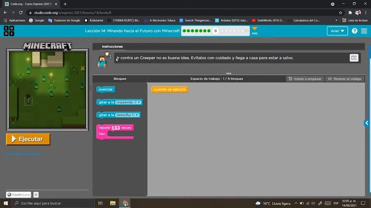
Task: Open the Aplicaciones apps shortcut
Action: click(x=14, y=21)
